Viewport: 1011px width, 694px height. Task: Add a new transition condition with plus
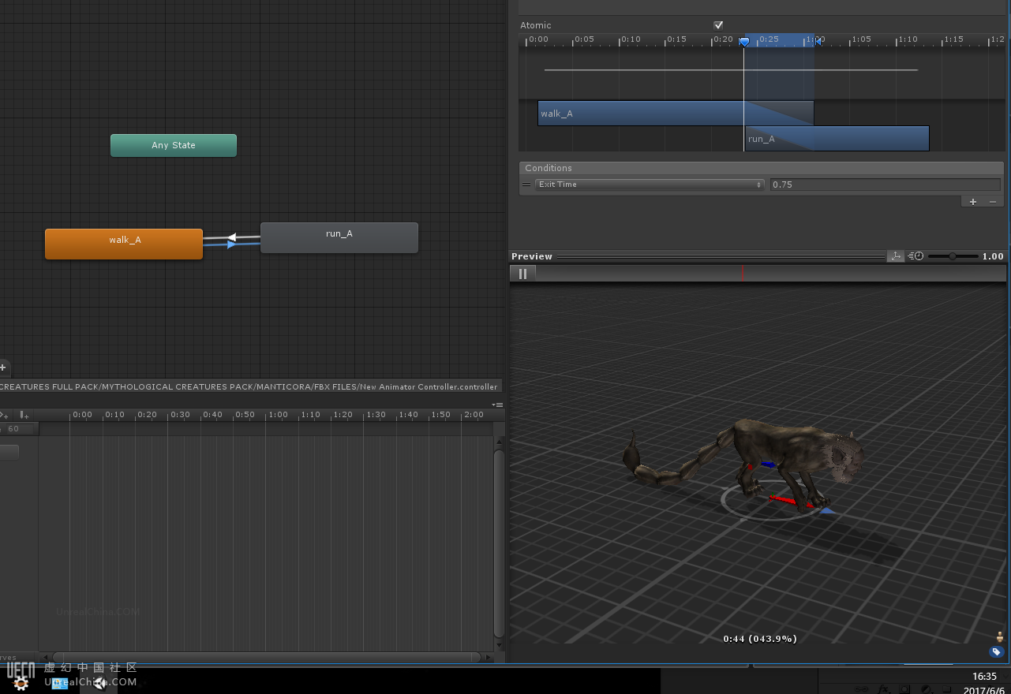tap(972, 202)
